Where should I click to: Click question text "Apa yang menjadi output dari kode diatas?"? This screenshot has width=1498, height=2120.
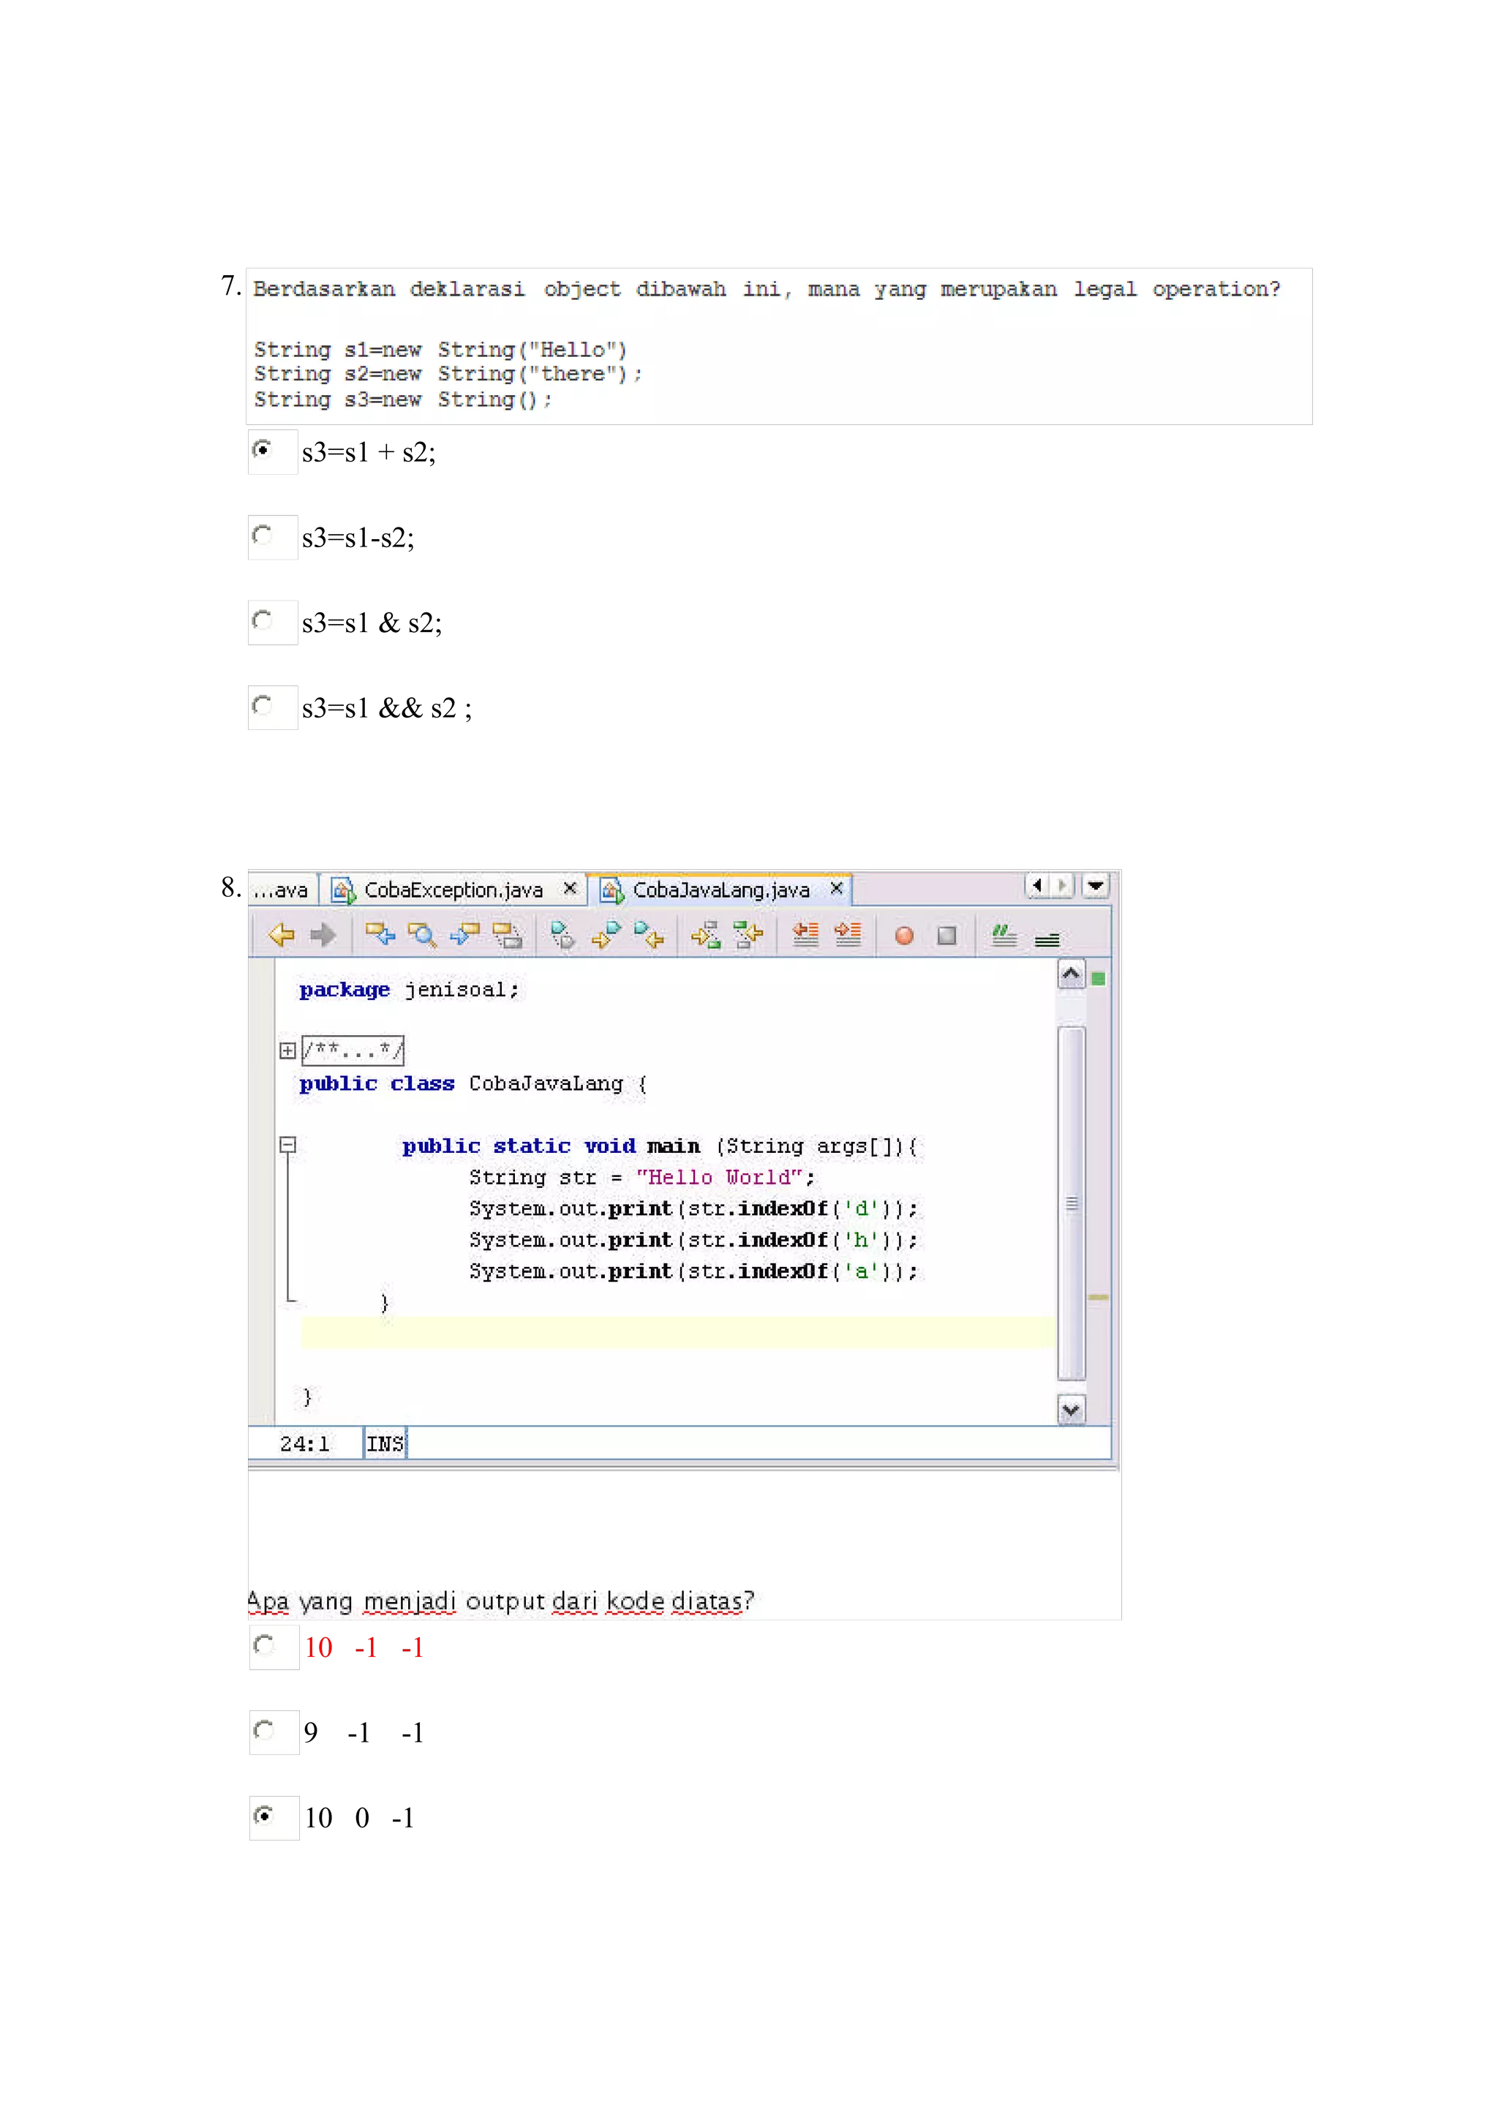click(500, 1601)
